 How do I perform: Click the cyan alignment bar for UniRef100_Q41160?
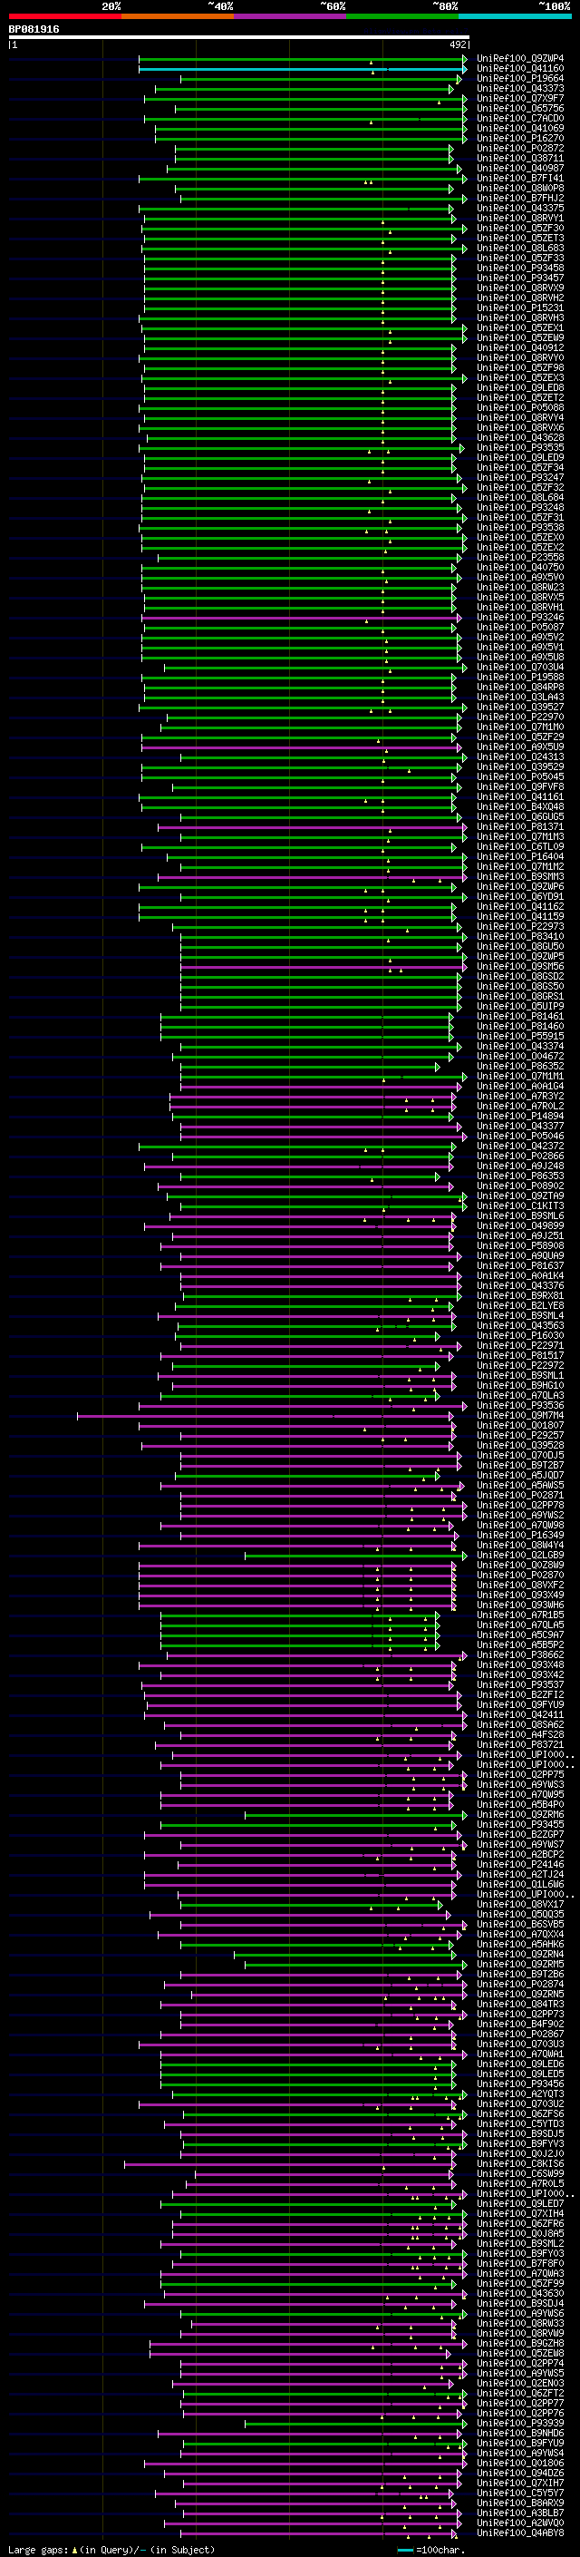pos(302,70)
